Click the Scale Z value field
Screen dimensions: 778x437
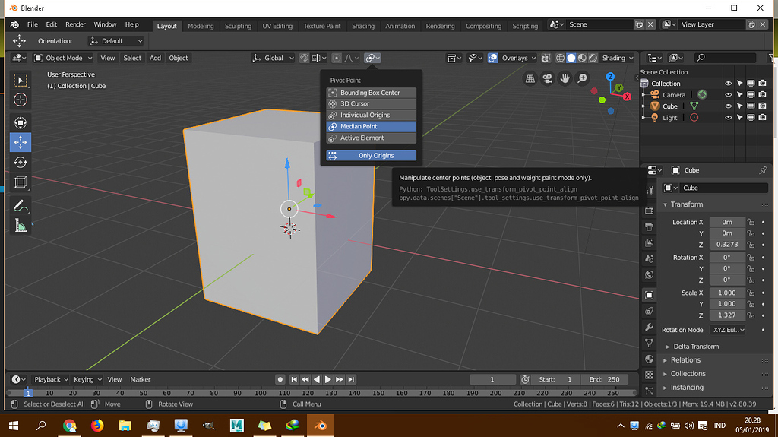tap(727, 315)
